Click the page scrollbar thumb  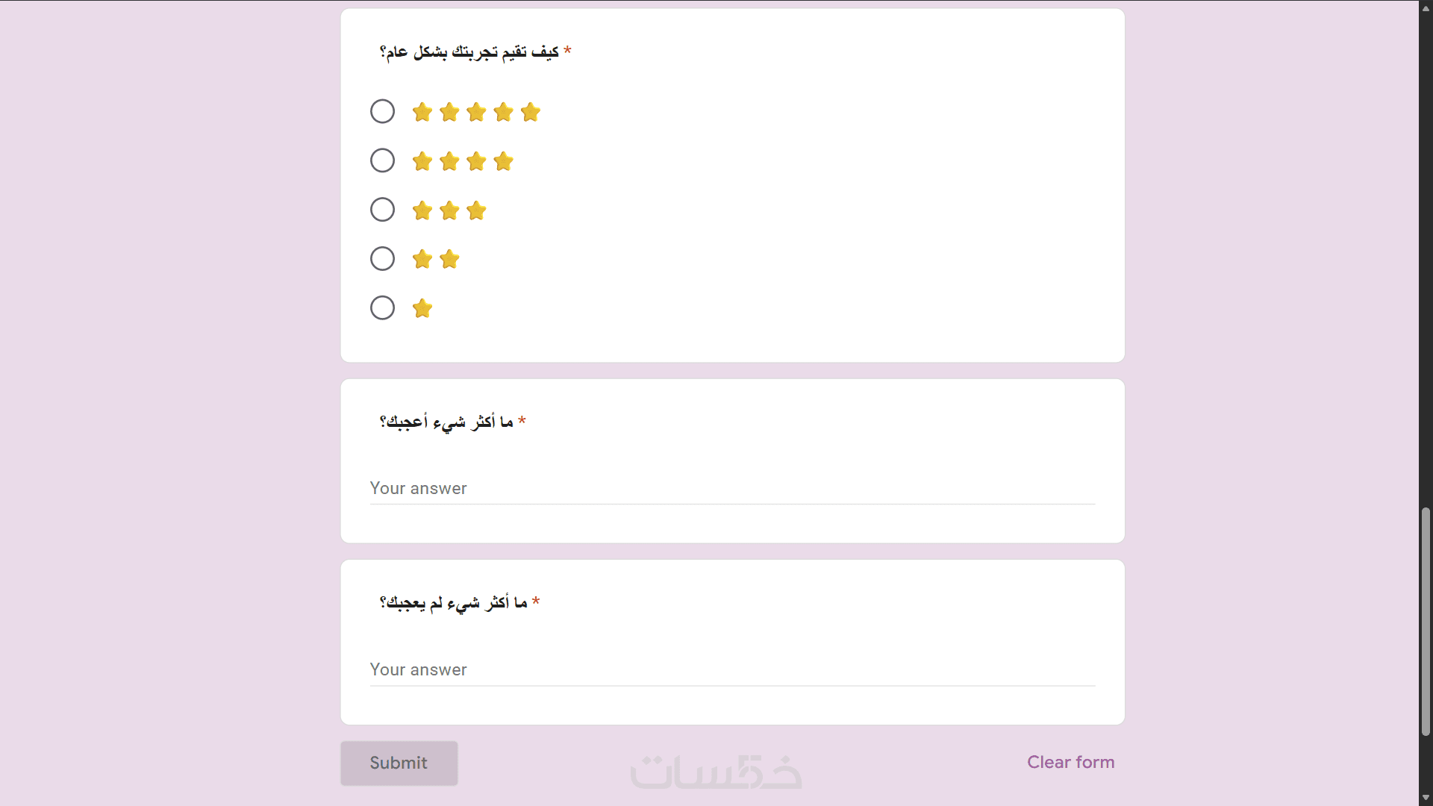click(x=1426, y=621)
